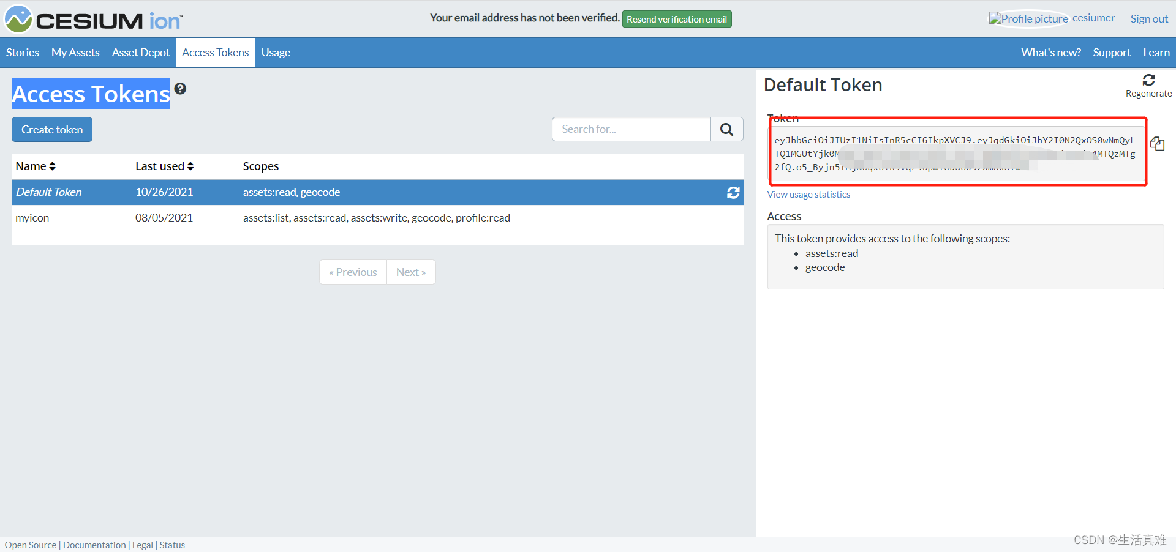Go to the Usage tab
The width and height of the screenshot is (1176, 552).
point(276,53)
